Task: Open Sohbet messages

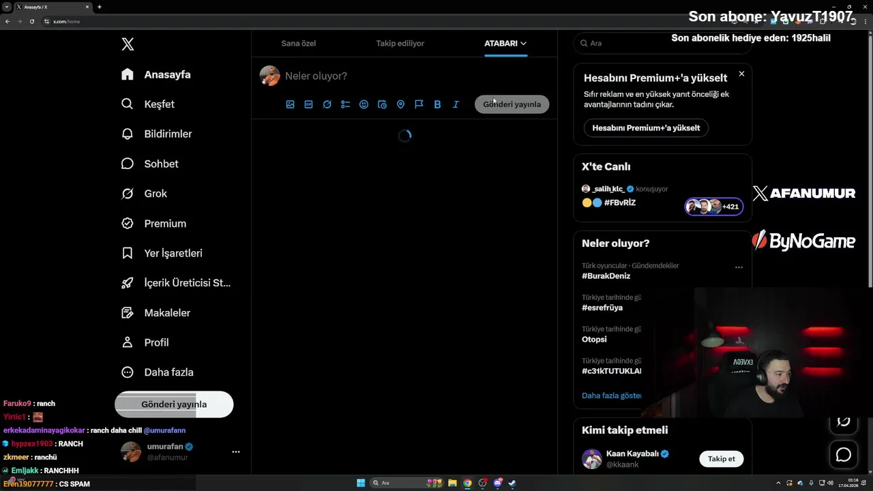Action: 150,164
